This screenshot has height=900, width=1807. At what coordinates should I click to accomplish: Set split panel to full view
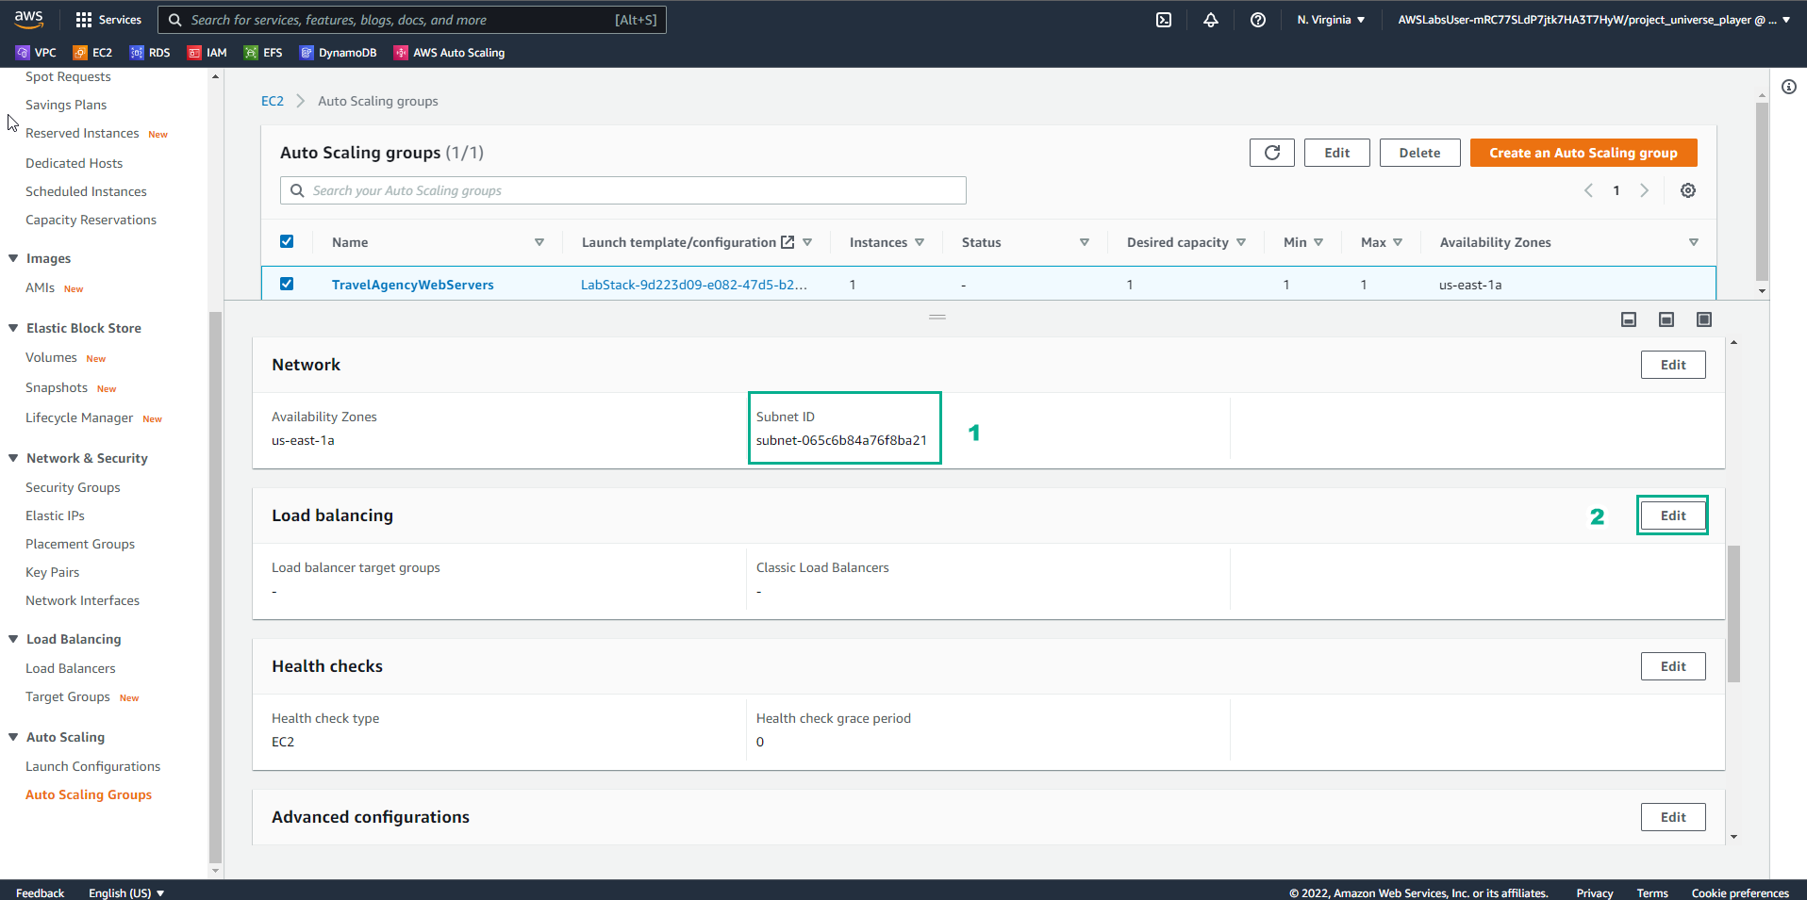[x=1704, y=319]
